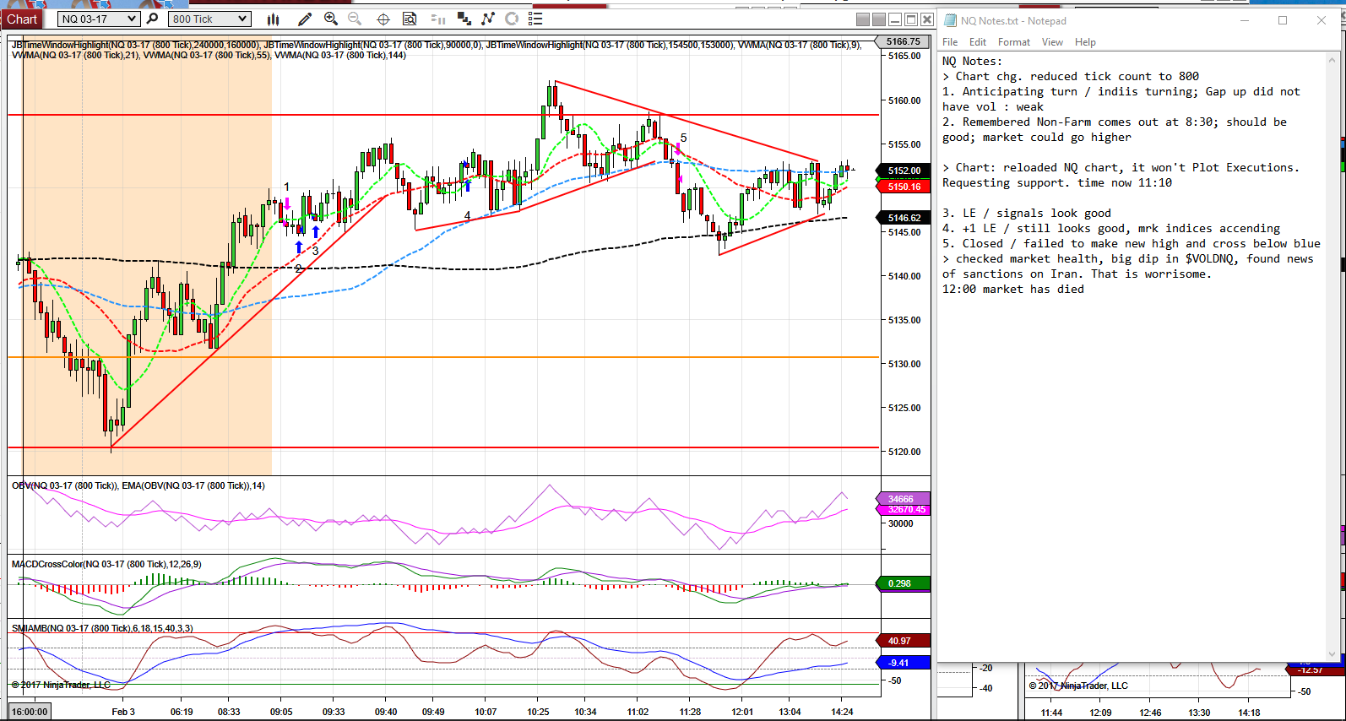Click the bar chart style icon
Viewport: 1346px width, 721px height.
273,19
